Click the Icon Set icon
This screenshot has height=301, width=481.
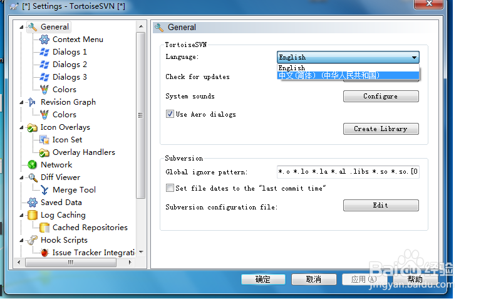point(44,140)
